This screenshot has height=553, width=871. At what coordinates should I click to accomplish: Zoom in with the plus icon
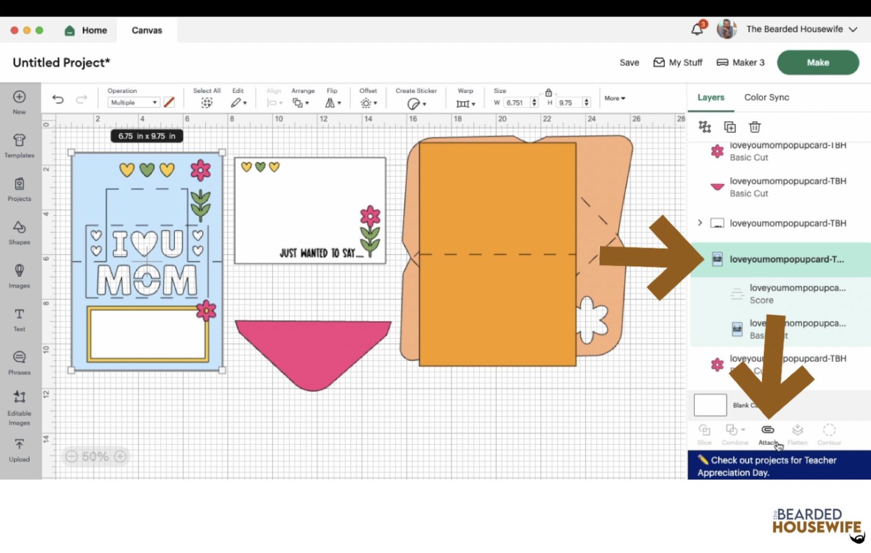coord(120,456)
